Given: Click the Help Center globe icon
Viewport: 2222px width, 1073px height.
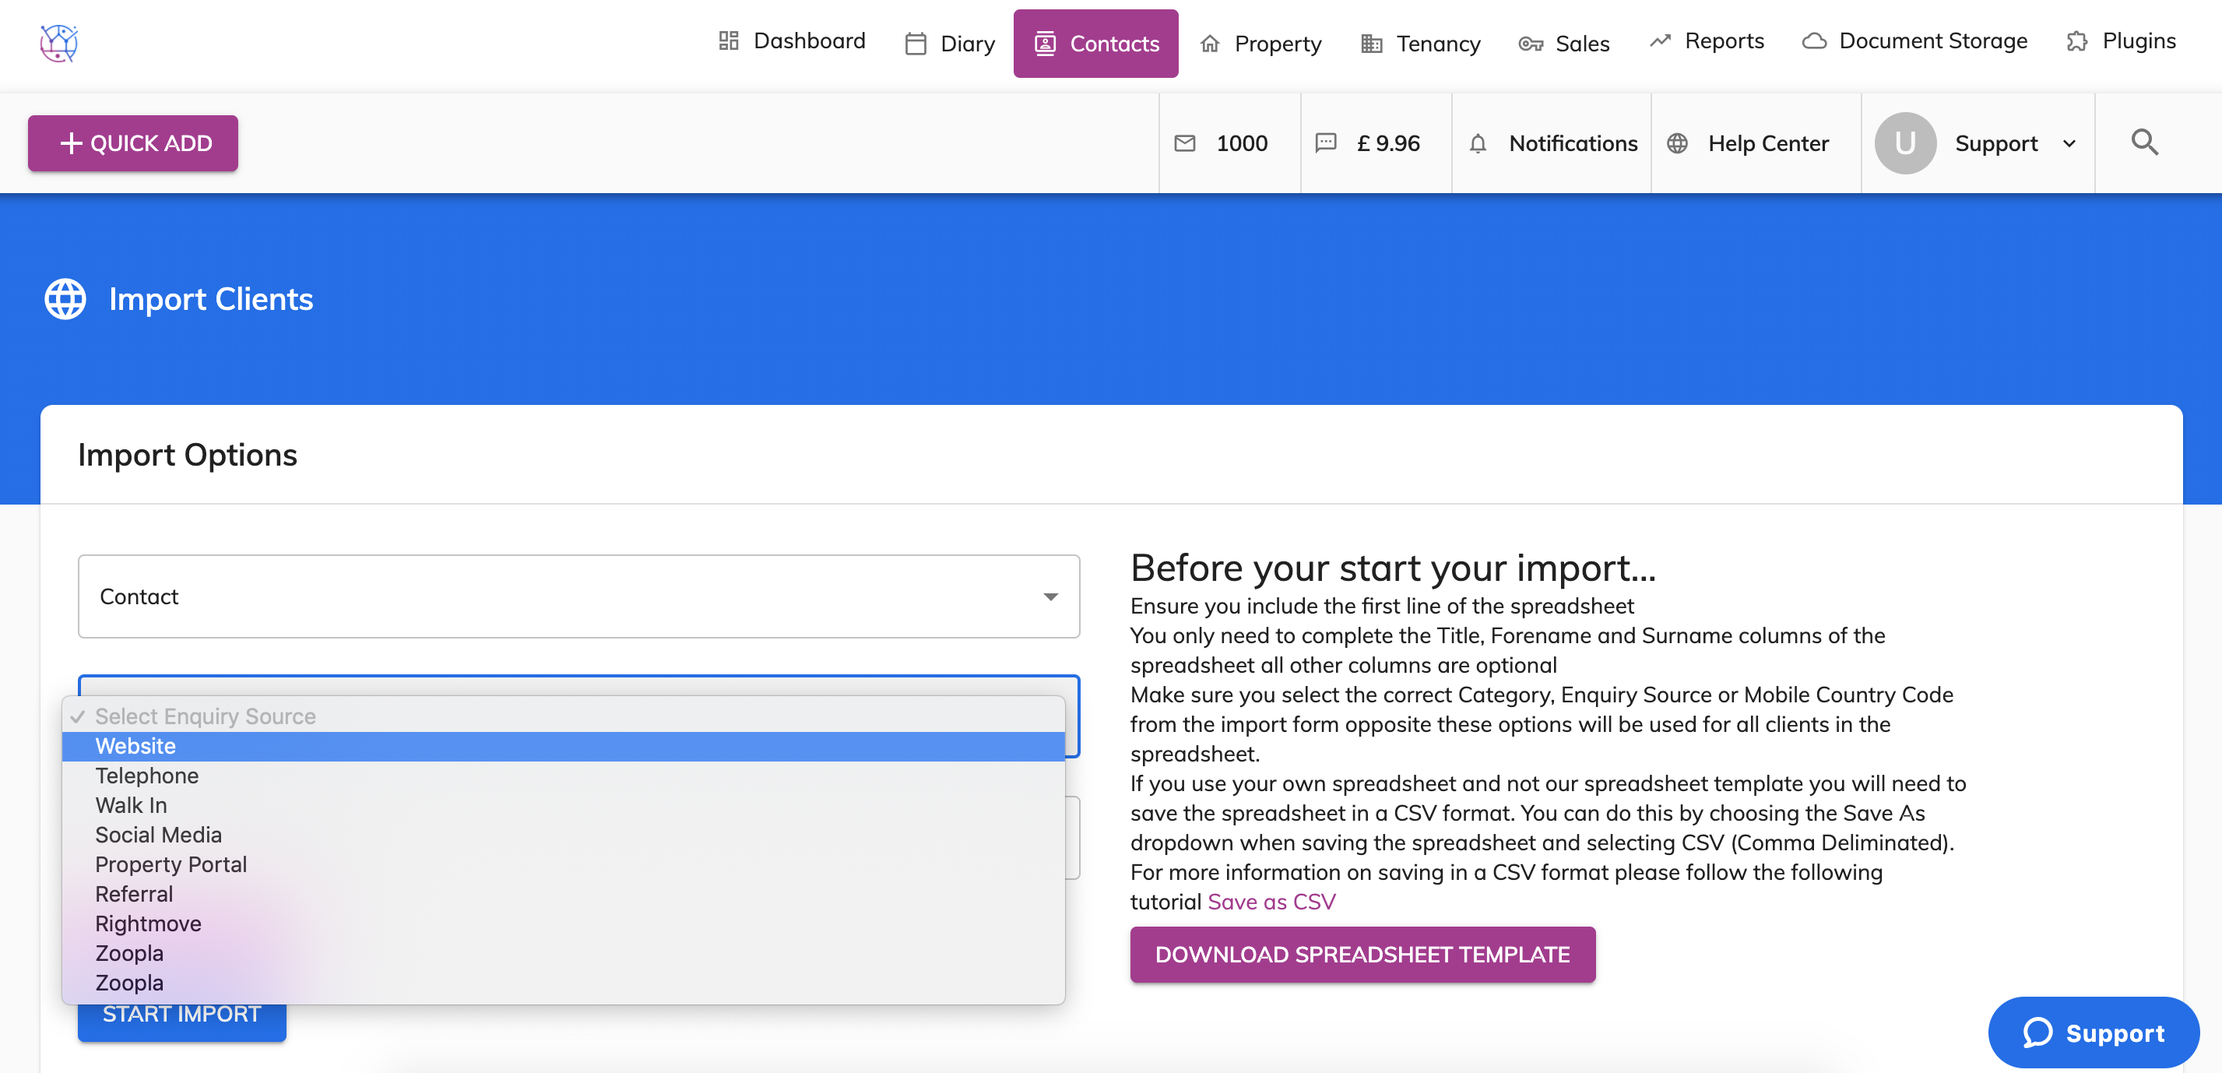Looking at the screenshot, I should [1676, 143].
